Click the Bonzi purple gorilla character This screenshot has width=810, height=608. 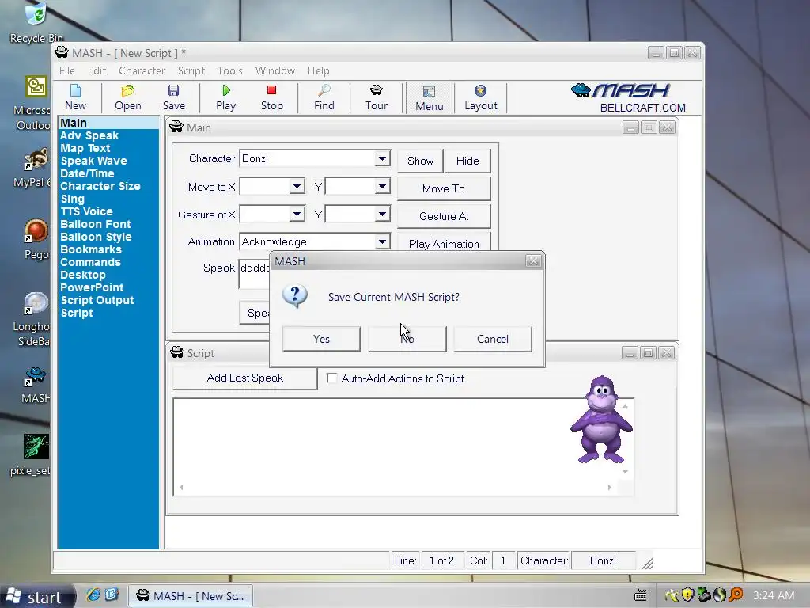tap(601, 420)
